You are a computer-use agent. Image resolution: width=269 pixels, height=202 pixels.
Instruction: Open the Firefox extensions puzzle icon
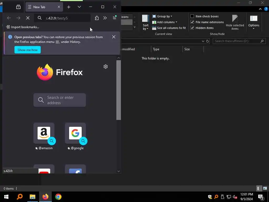[x=97, y=18]
